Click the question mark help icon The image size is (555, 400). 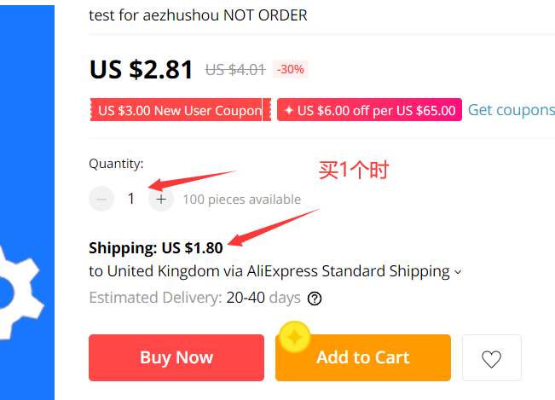tap(315, 299)
